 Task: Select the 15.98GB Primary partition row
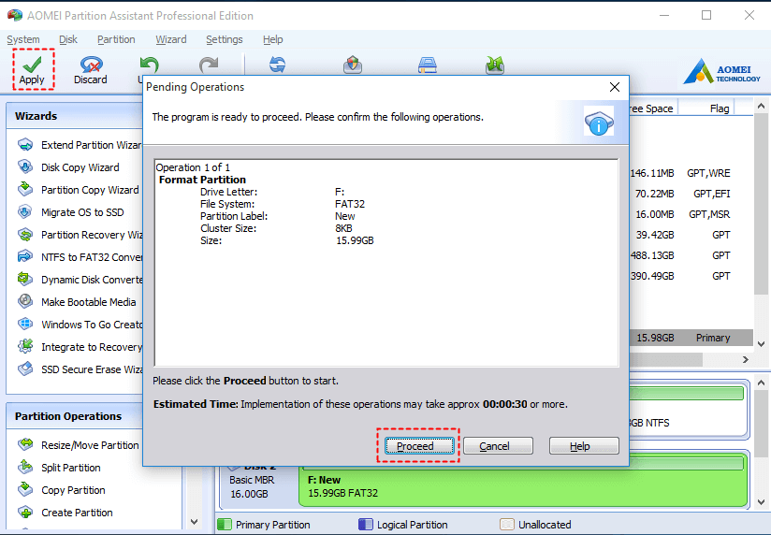pyautogui.click(x=691, y=338)
